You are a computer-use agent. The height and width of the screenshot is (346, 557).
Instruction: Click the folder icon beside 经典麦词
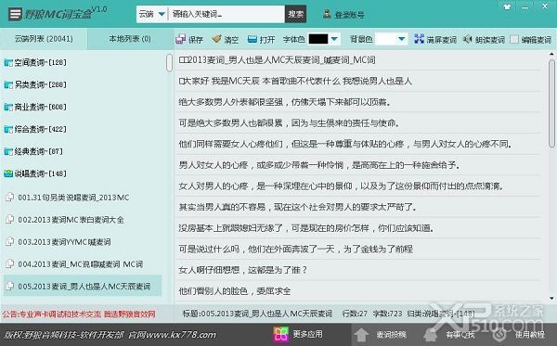pyautogui.click(x=8, y=152)
